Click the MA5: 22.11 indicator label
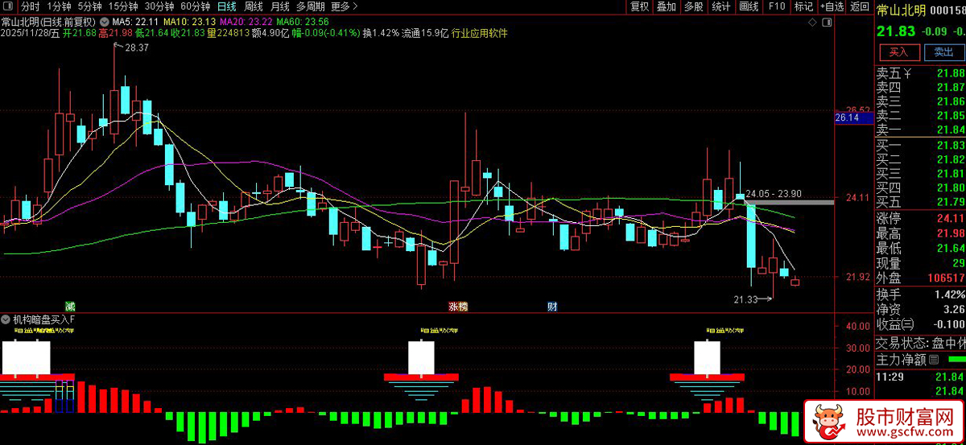 click(x=135, y=20)
